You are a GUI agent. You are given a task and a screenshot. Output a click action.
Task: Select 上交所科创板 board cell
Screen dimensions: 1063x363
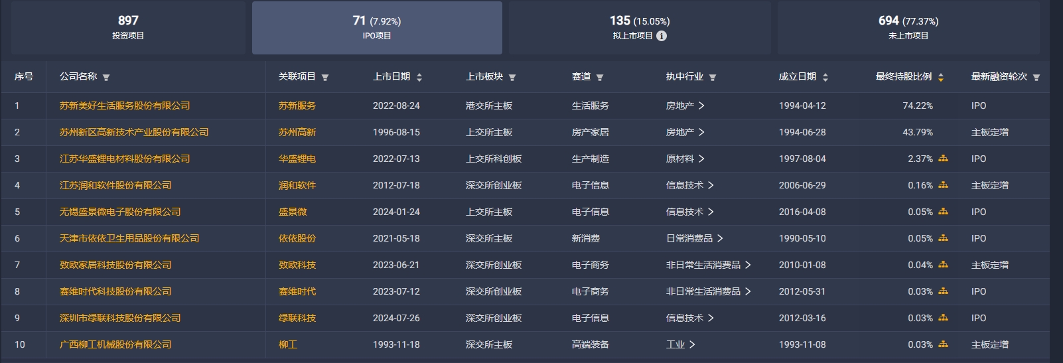494,159
